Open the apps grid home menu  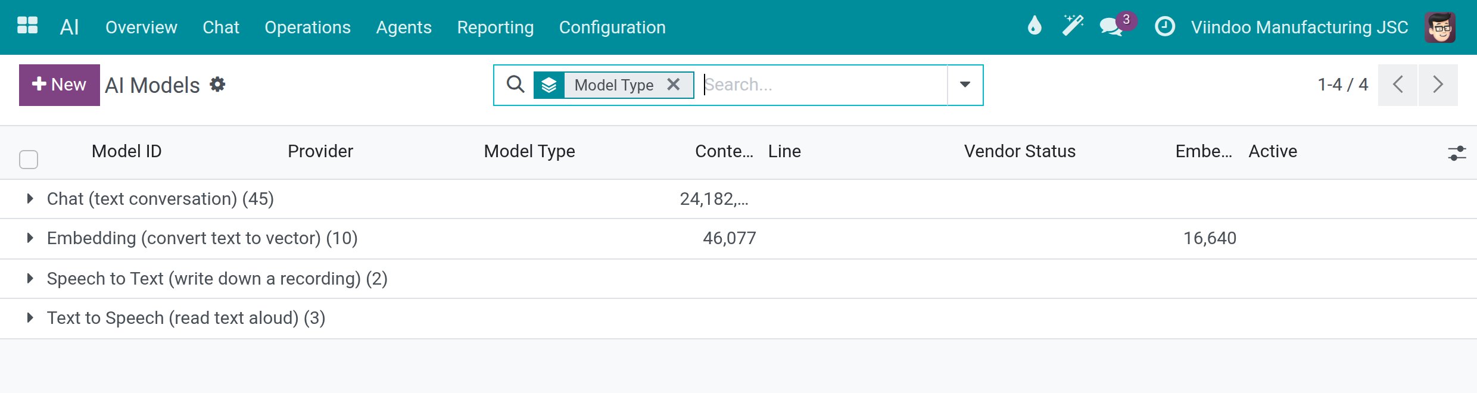(x=27, y=26)
